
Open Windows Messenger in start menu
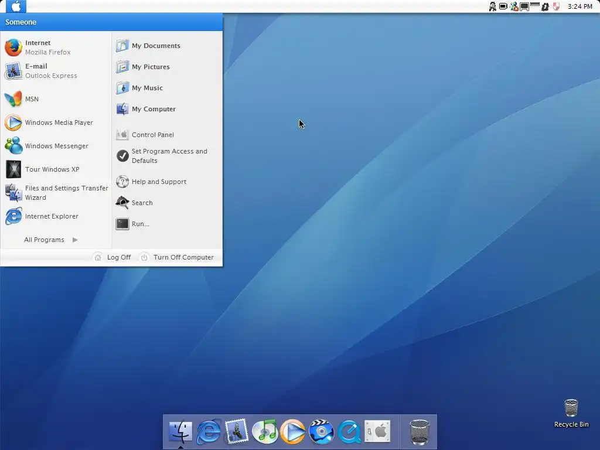56,146
